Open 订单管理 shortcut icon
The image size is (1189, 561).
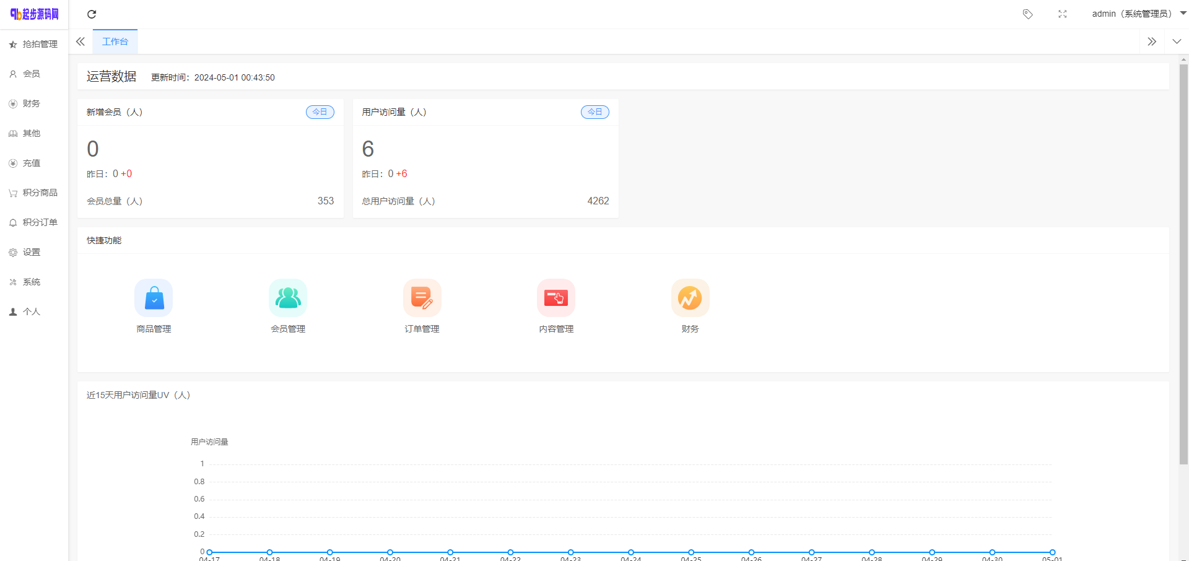coord(422,298)
